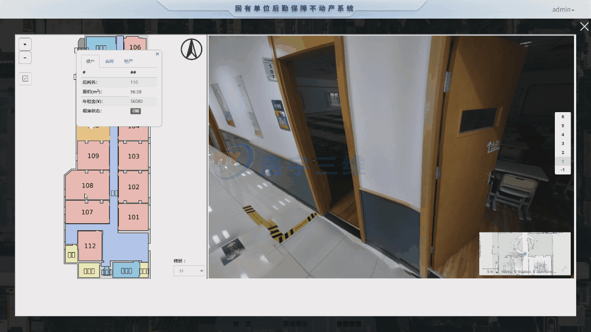Zoom in the floor plan map
591x332 pixels.
[25, 44]
